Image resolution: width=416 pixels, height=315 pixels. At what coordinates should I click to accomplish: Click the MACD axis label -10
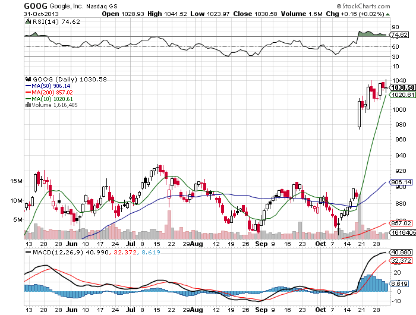[396, 301]
